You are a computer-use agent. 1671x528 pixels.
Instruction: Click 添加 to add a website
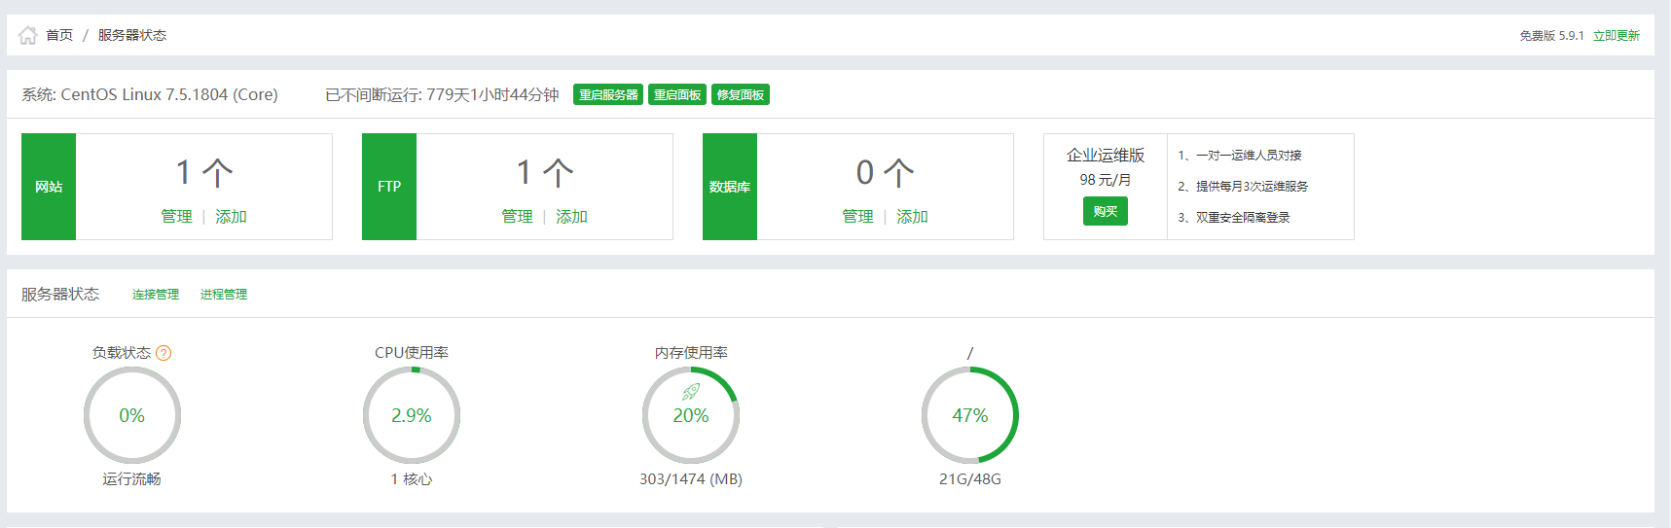[231, 217]
